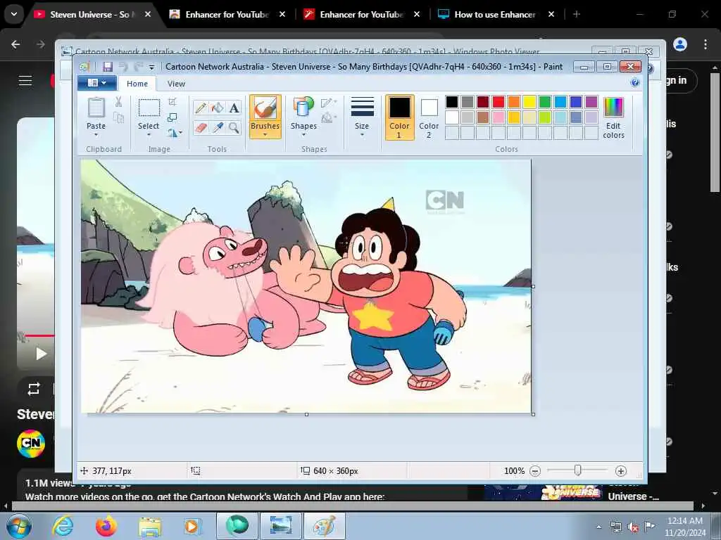Open the Brushes dropdown arrow
721x540 pixels.
(265, 135)
